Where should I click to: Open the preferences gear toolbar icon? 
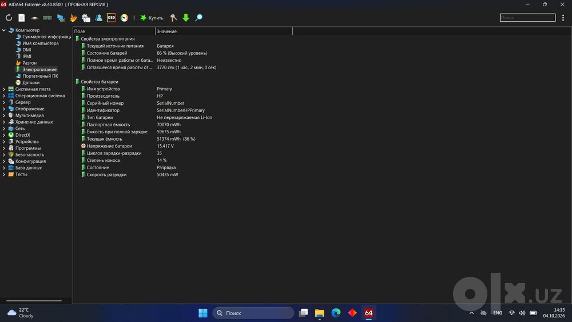click(86, 18)
